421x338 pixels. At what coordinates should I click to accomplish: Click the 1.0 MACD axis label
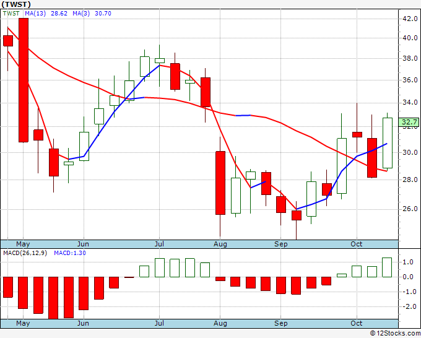(408, 262)
